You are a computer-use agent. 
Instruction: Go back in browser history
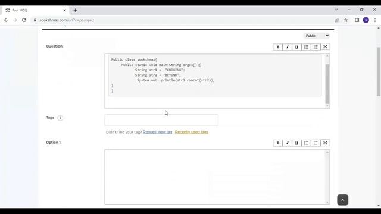point(6,20)
